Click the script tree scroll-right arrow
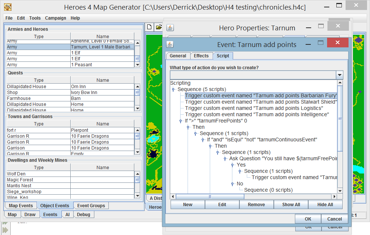The image size is (370, 235). click(x=334, y=197)
